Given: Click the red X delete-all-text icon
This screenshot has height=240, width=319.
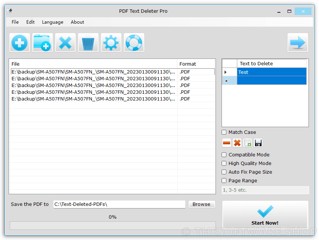Looking at the screenshot, I should [237, 143].
